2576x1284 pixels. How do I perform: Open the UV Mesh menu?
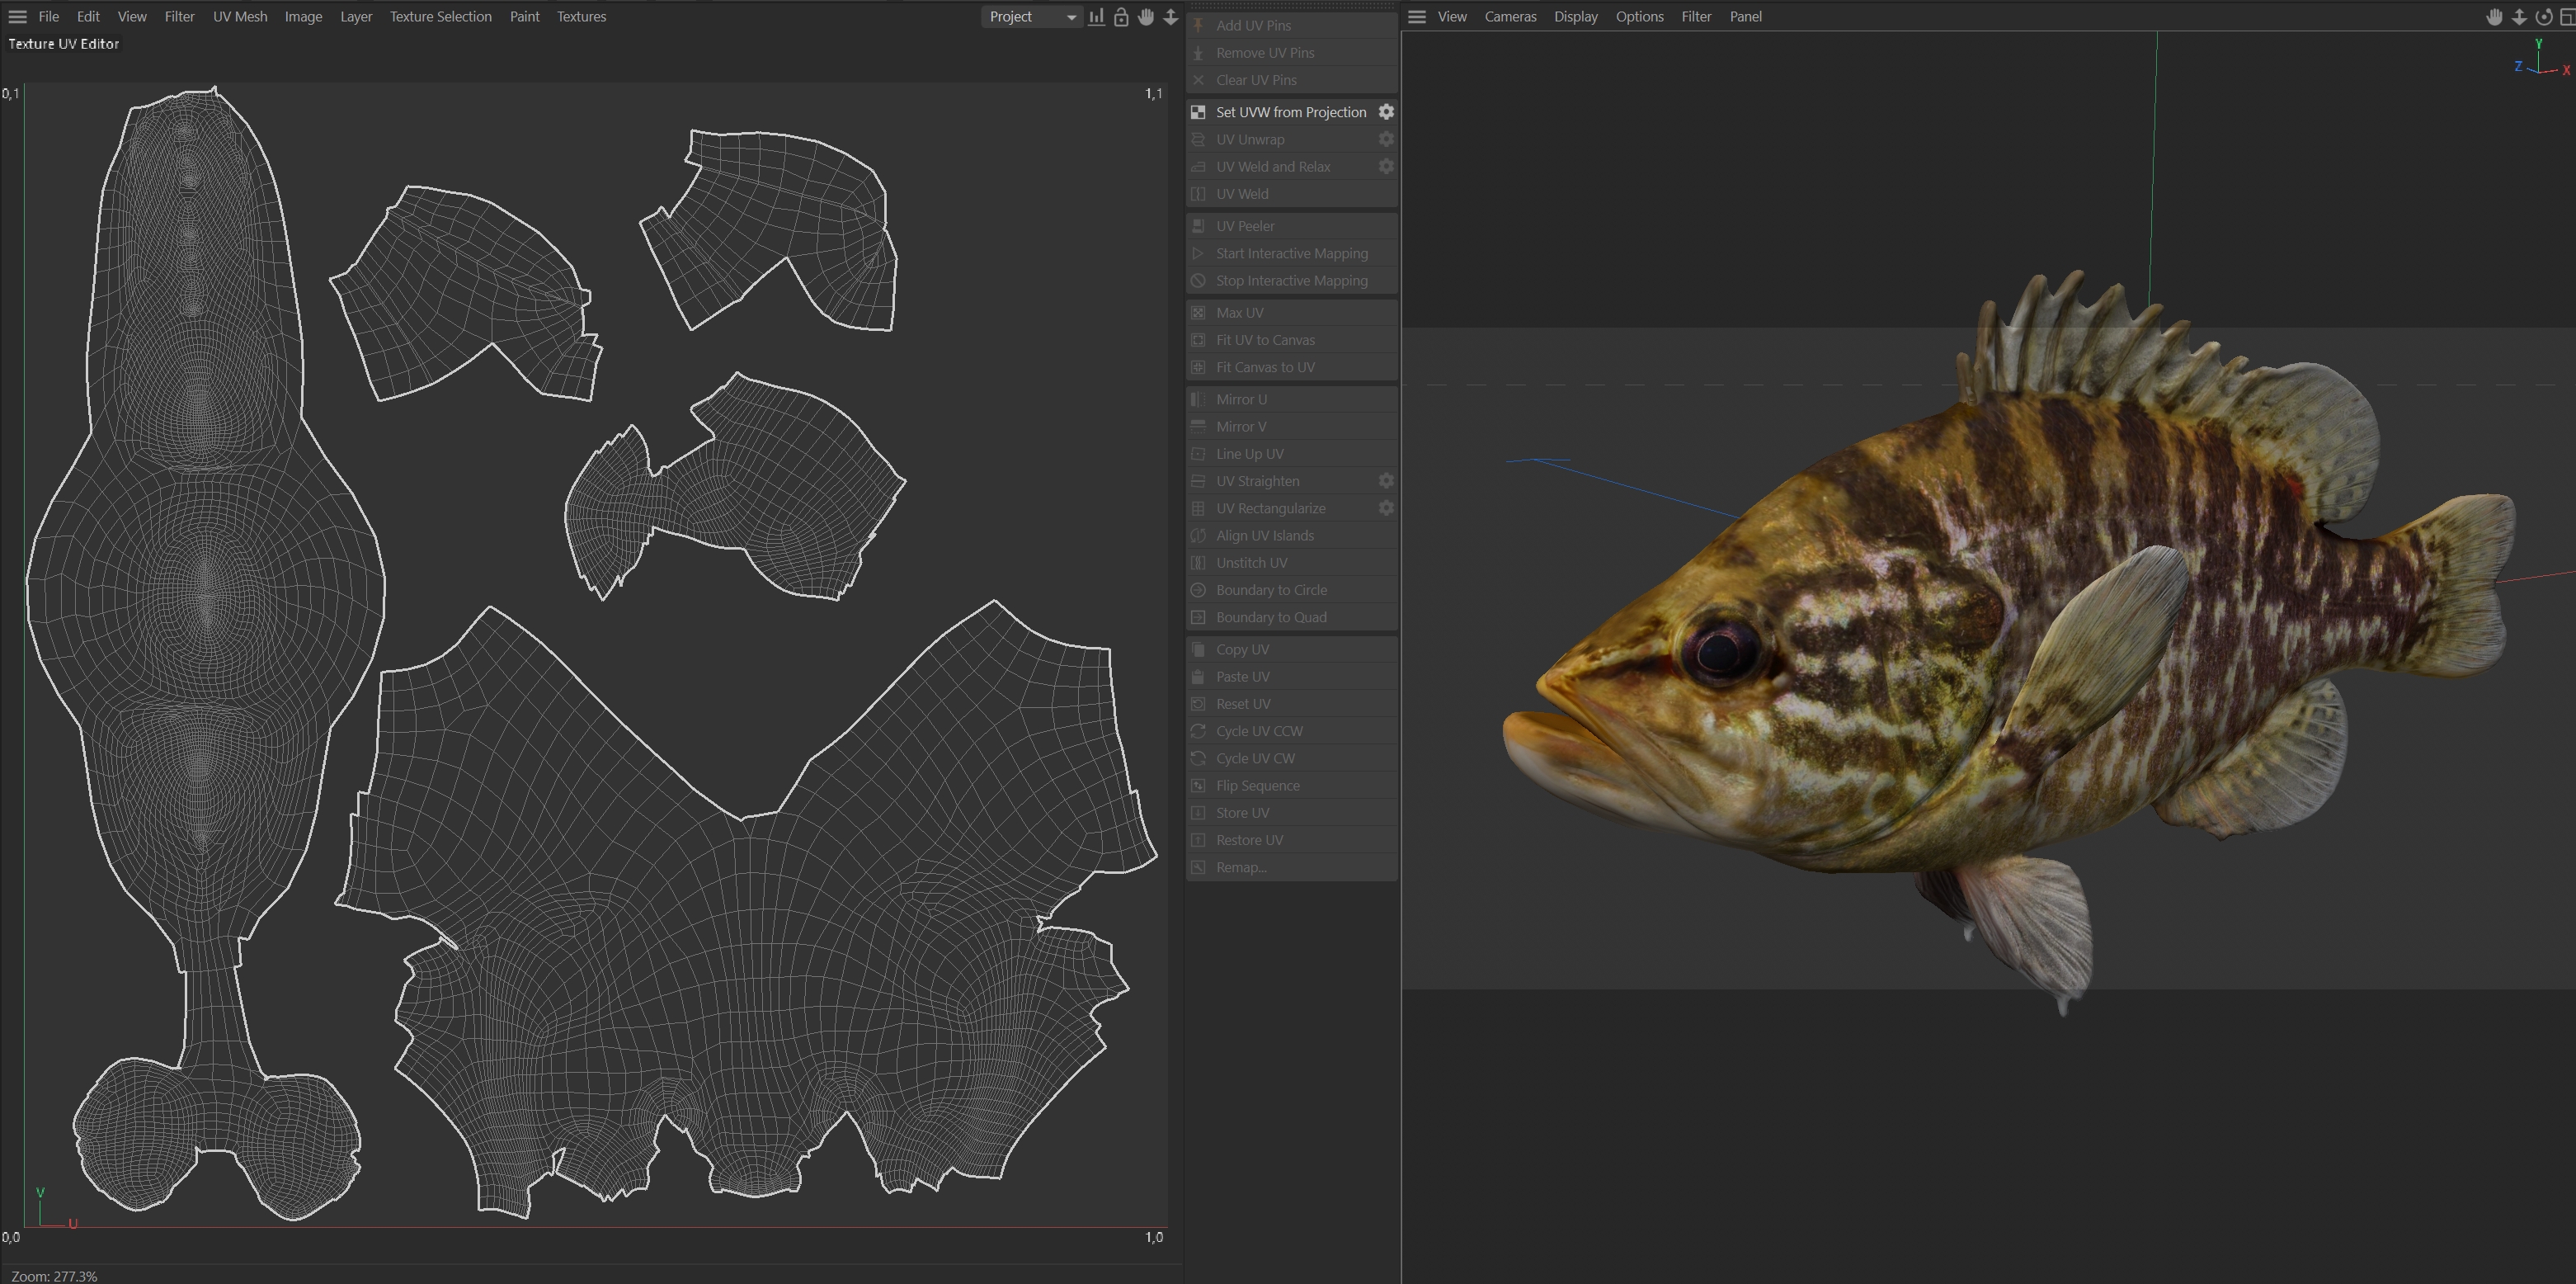pos(240,17)
